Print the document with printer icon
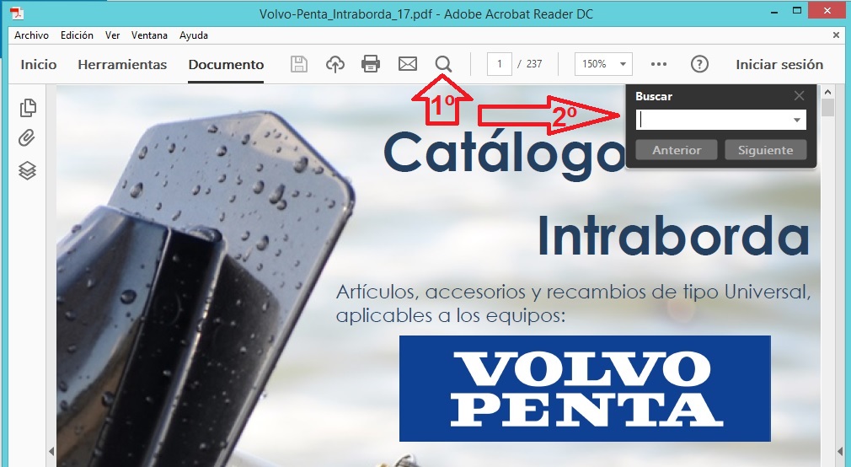 coord(371,64)
